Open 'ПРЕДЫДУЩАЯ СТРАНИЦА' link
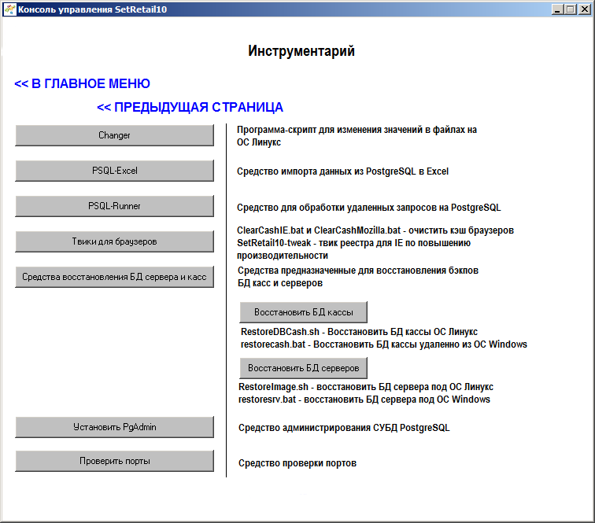The height and width of the screenshot is (523, 595). point(190,107)
